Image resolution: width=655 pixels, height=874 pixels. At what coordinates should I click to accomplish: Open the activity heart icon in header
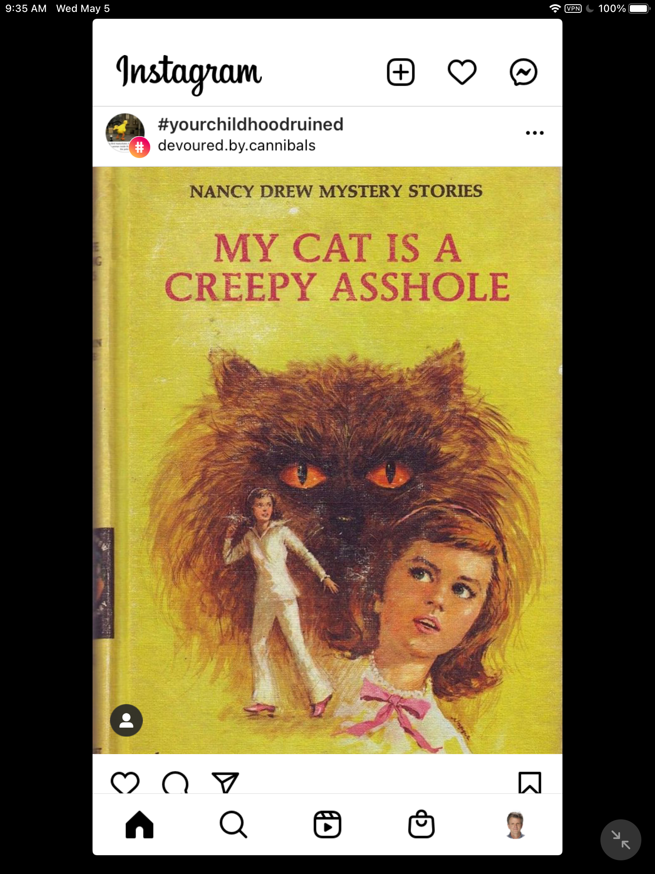coord(462,72)
